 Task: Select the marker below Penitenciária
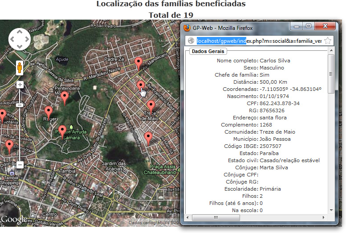(65, 98)
